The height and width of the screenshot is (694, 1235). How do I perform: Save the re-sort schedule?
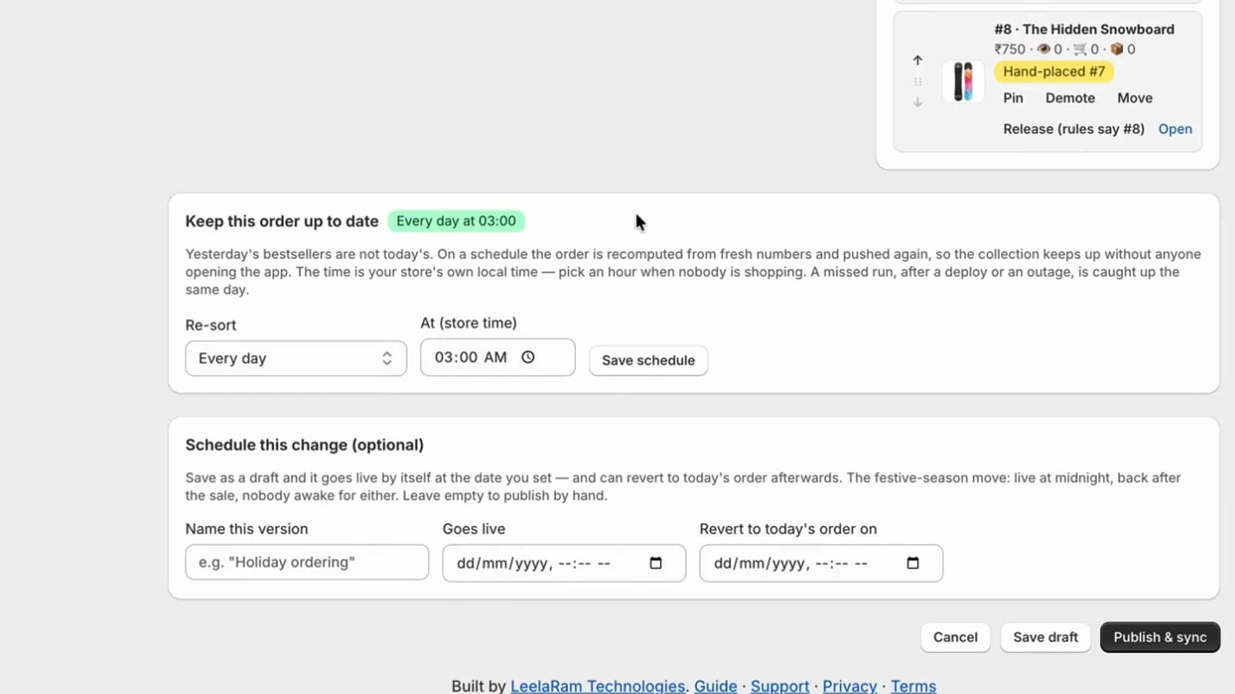[648, 360]
